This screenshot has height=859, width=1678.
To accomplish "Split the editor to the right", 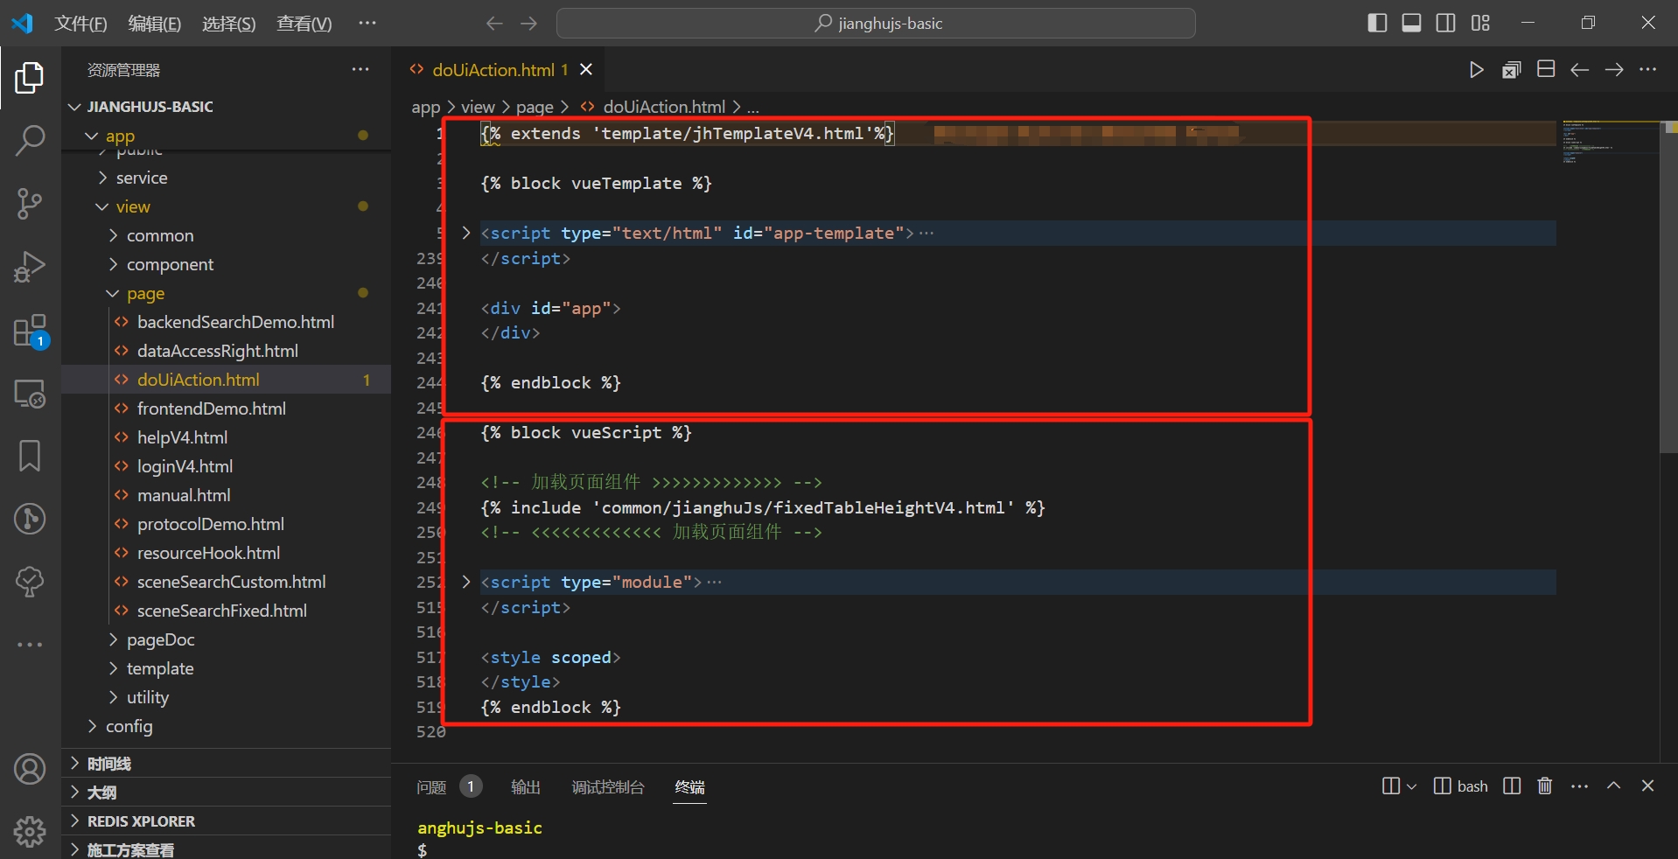I will pyautogui.click(x=1545, y=69).
